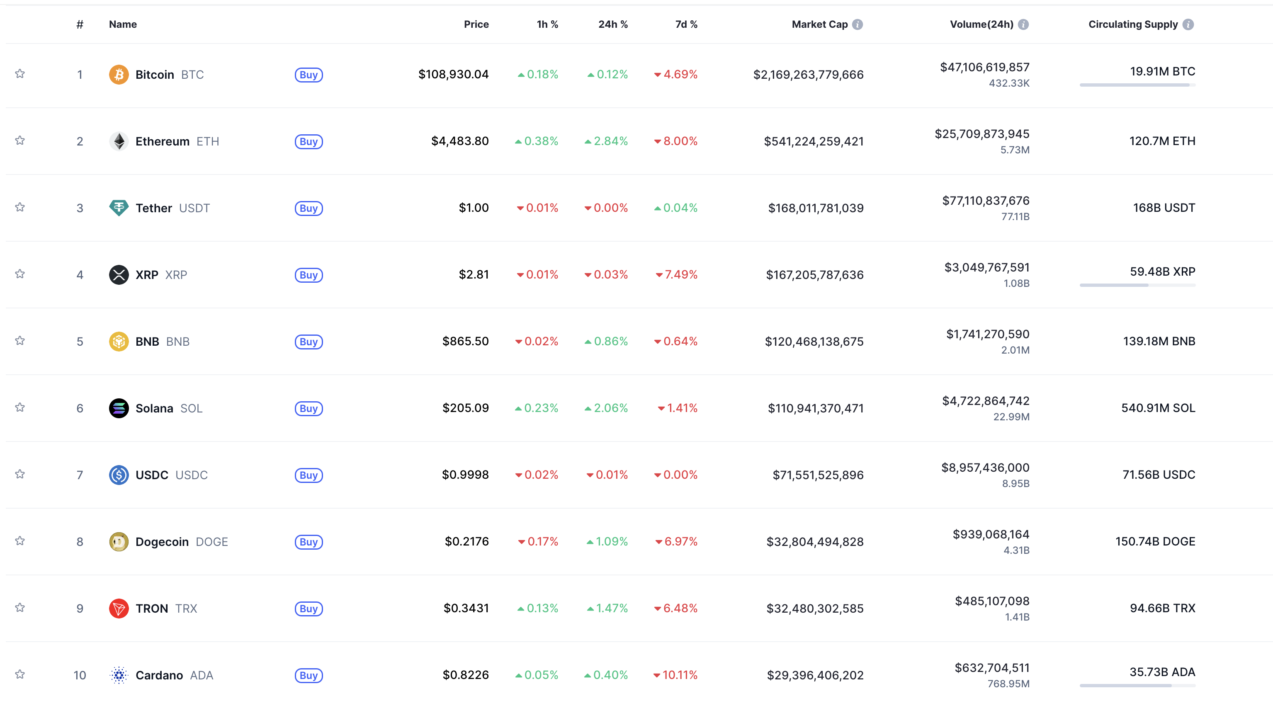Click the TRON red logo

(x=119, y=608)
